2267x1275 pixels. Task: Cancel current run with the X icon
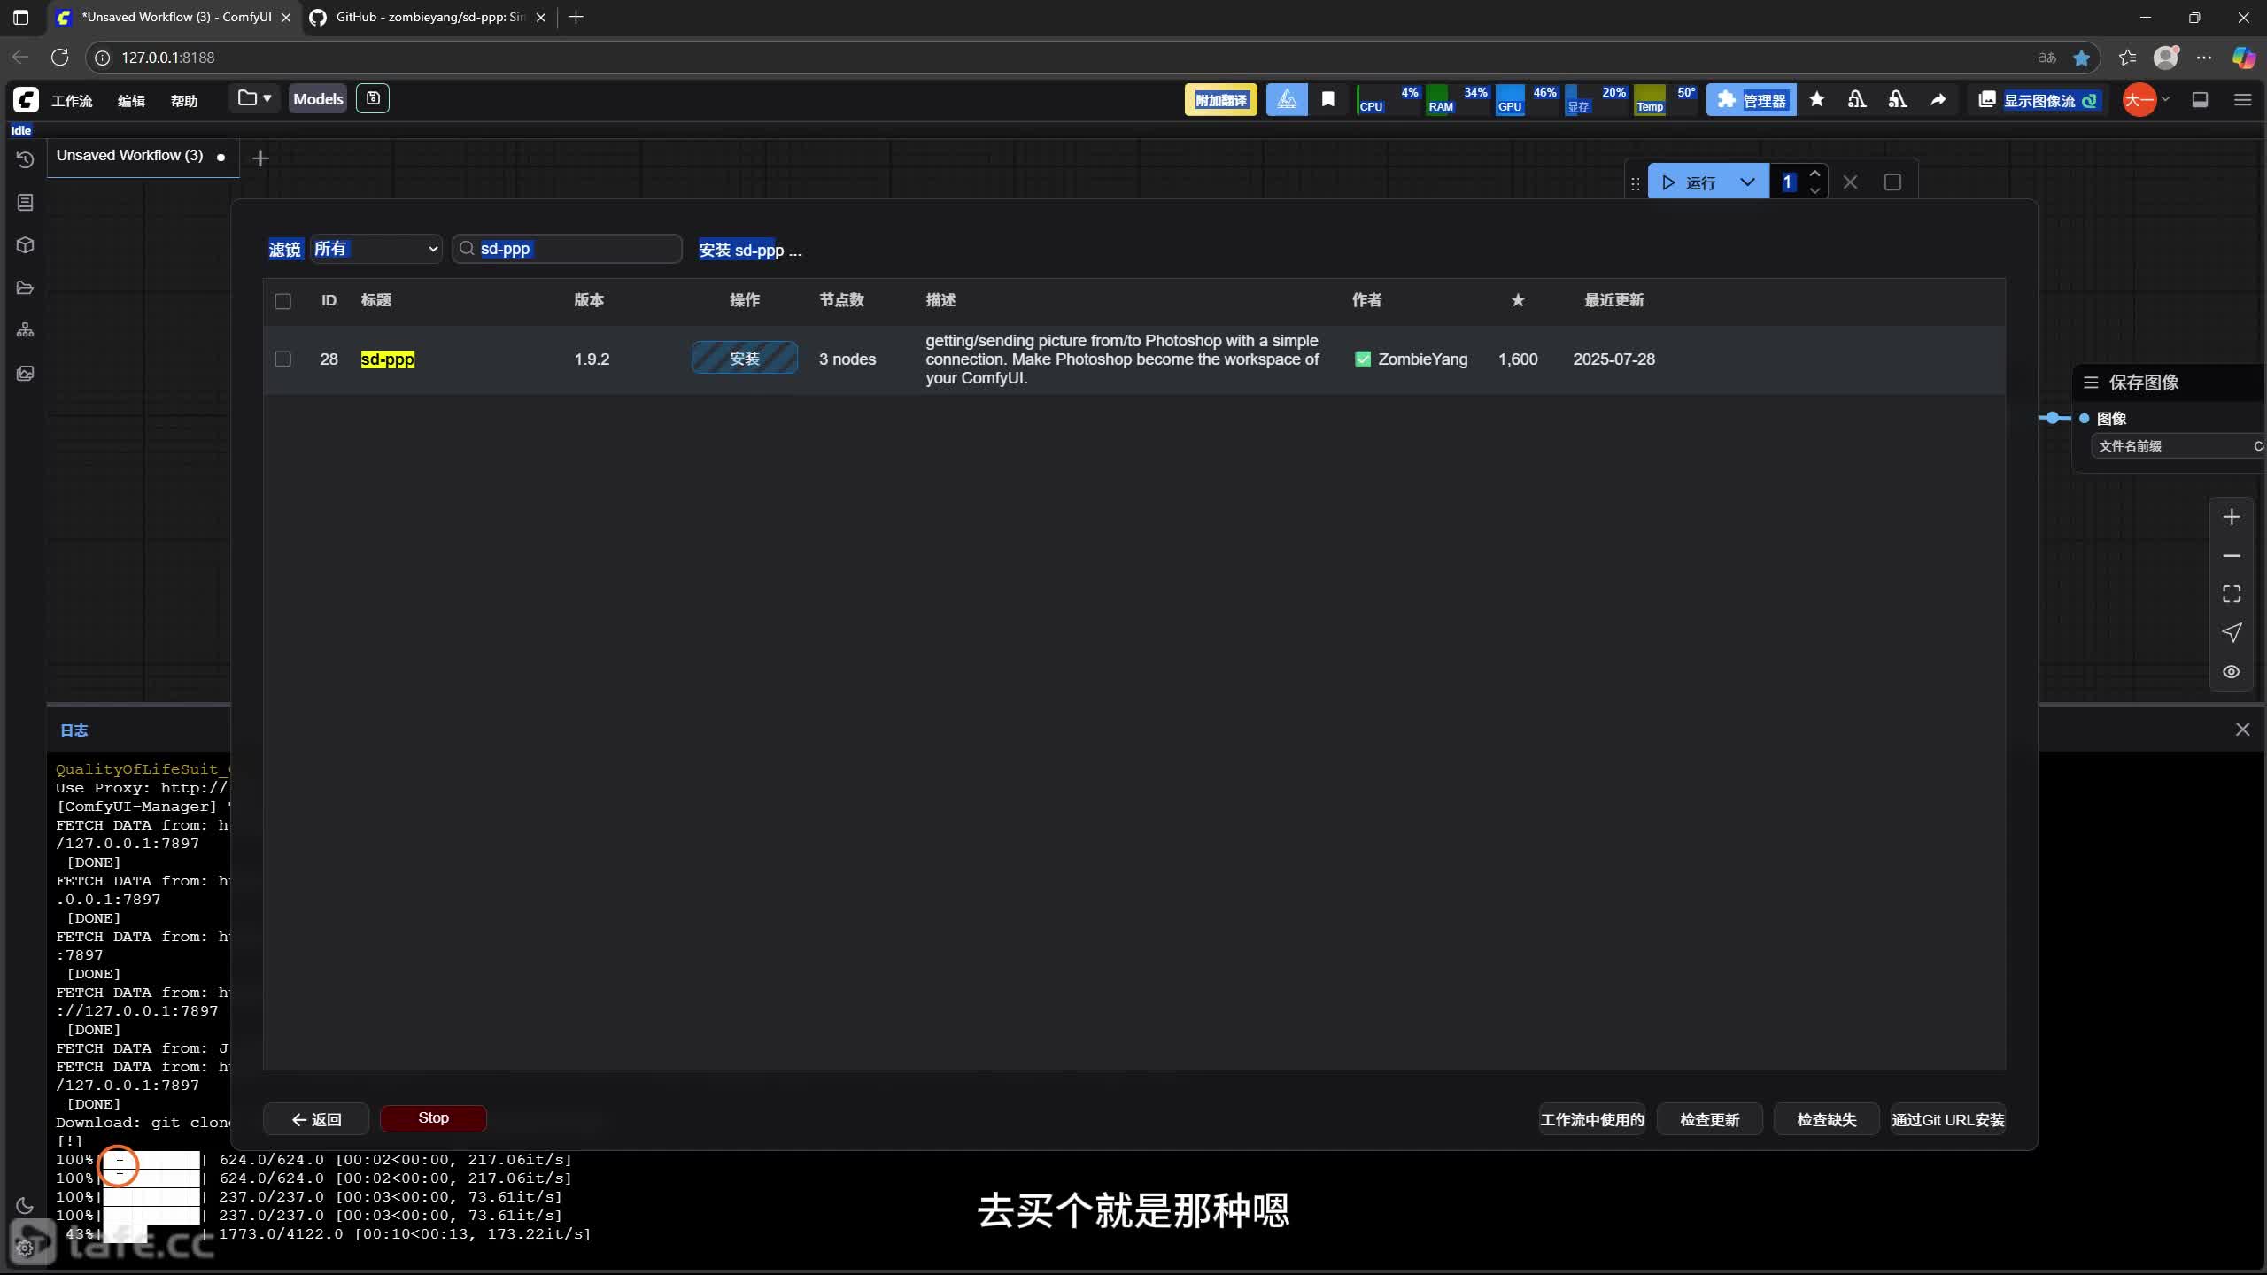coord(1850,182)
